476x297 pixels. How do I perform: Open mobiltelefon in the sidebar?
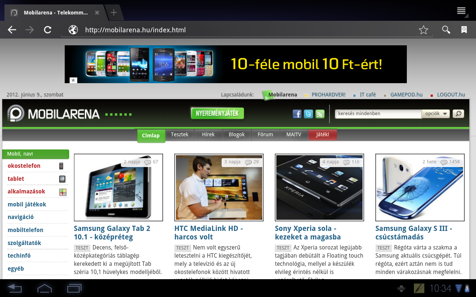[26, 230]
